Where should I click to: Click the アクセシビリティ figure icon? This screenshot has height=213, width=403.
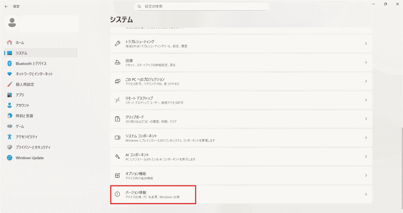9,137
